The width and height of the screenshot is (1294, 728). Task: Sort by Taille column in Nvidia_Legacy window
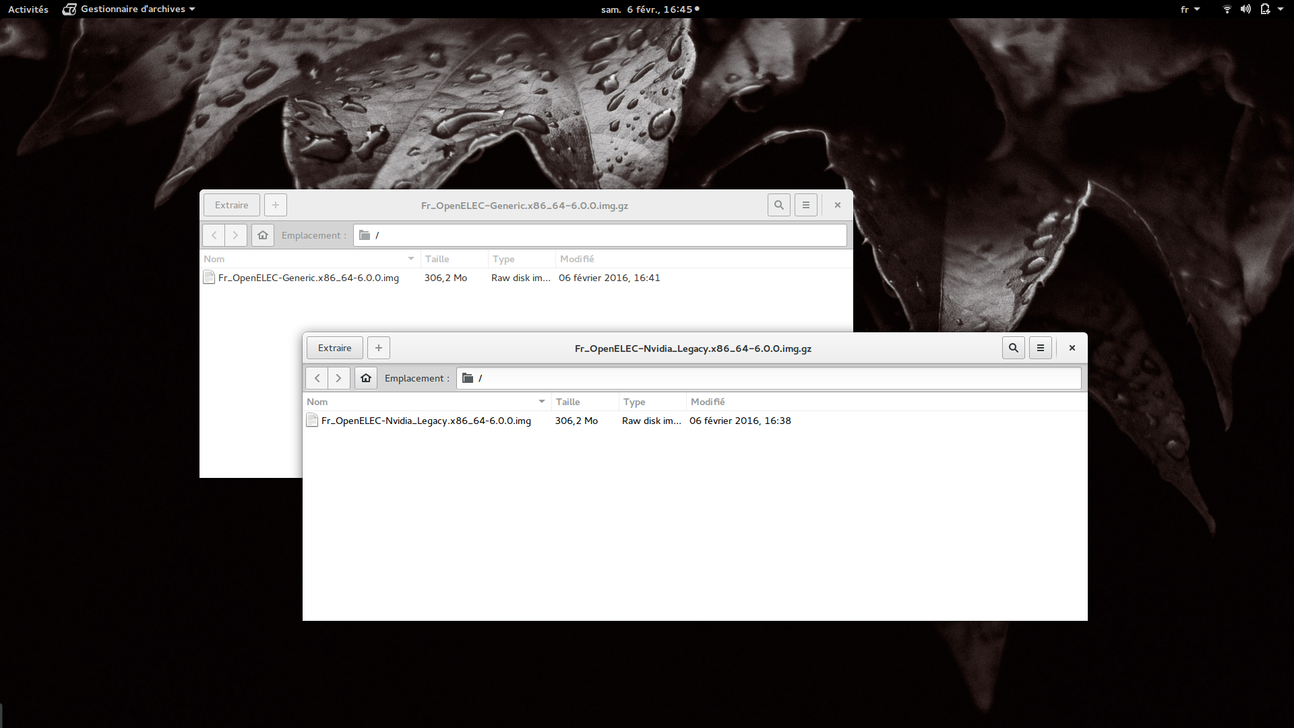pyautogui.click(x=585, y=402)
